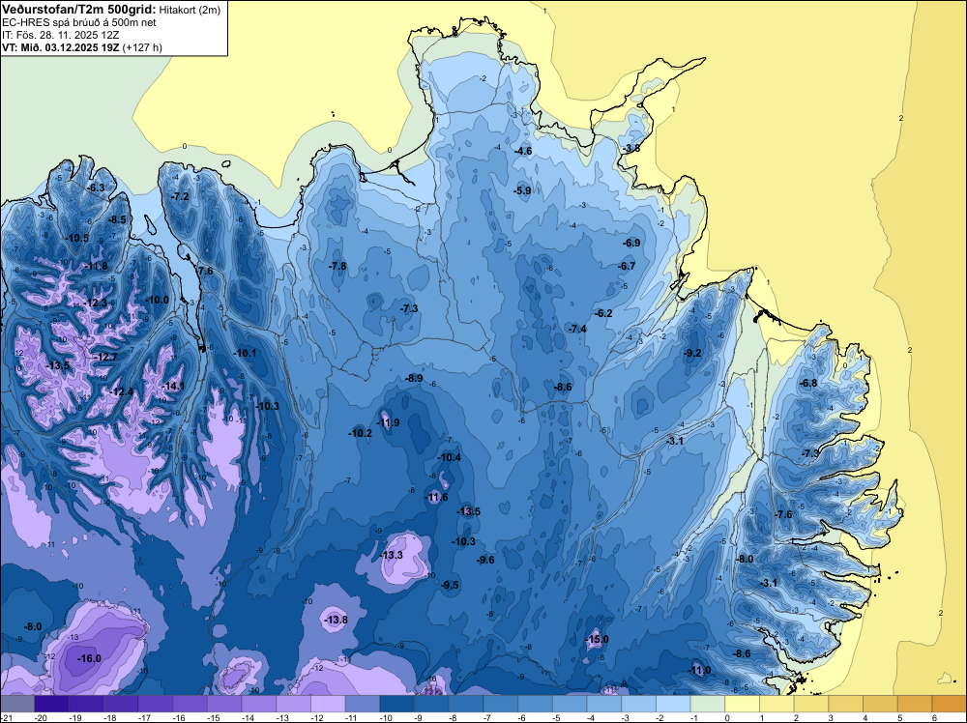This screenshot has height=723, width=967.
Task: Select the legend swatch between -15 and -14
Action: click(x=224, y=704)
